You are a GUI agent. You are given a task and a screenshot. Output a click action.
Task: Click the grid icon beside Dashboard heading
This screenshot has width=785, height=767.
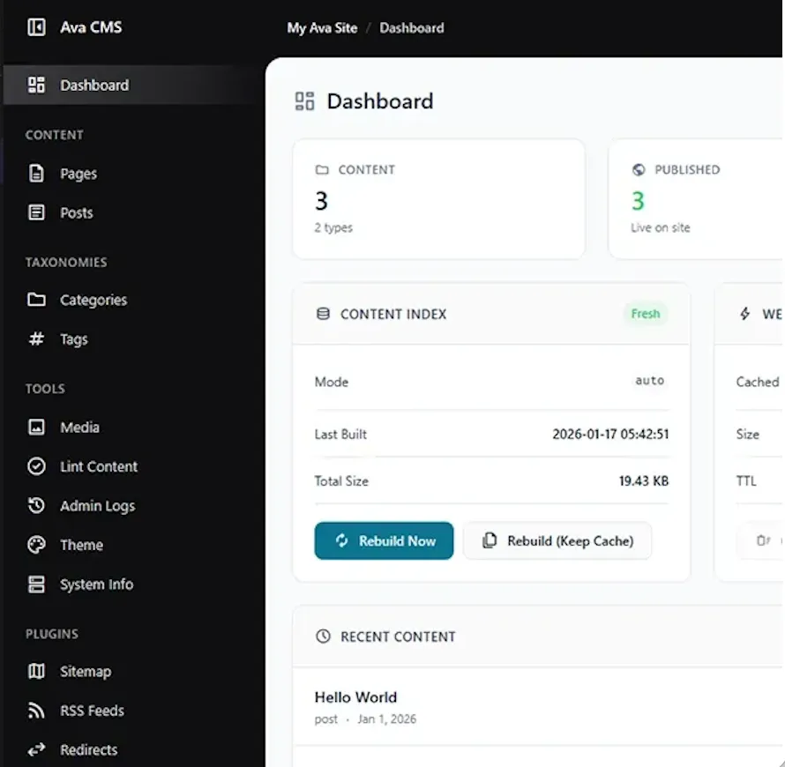pyautogui.click(x=304, y=101)
